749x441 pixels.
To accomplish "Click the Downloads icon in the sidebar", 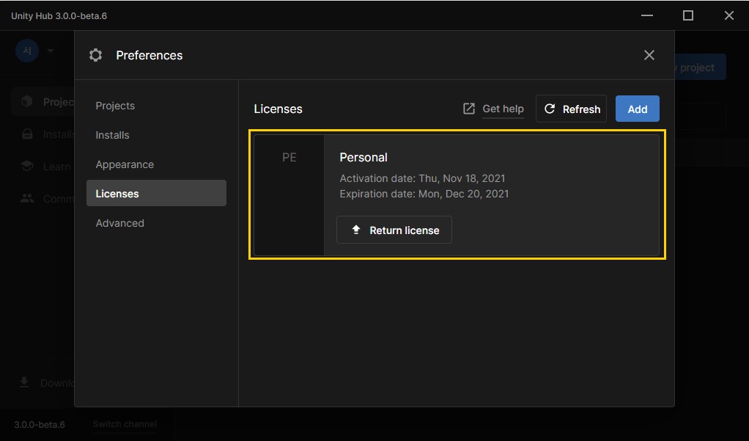I will point(24,382).
